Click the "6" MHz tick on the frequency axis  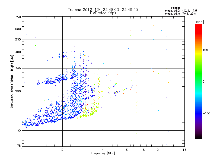tap(127, 150)
